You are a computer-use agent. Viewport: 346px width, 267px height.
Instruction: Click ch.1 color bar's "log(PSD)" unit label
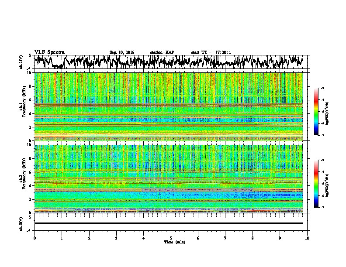pos(327,114)
